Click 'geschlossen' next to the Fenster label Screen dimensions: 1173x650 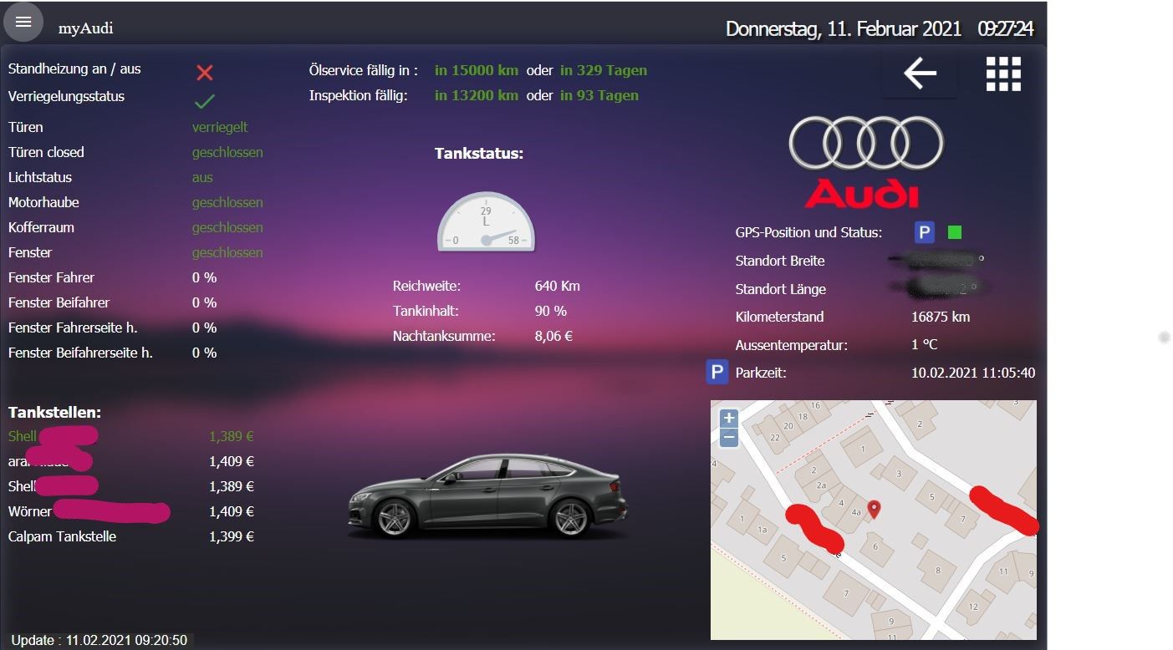(227, 252)
